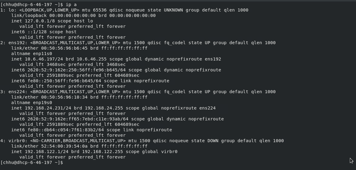This screenshot has height=170, width=356.
Task: Click the LOOPBACK,UP,LOWER_UP flags on lo
Action: point(49,10)
